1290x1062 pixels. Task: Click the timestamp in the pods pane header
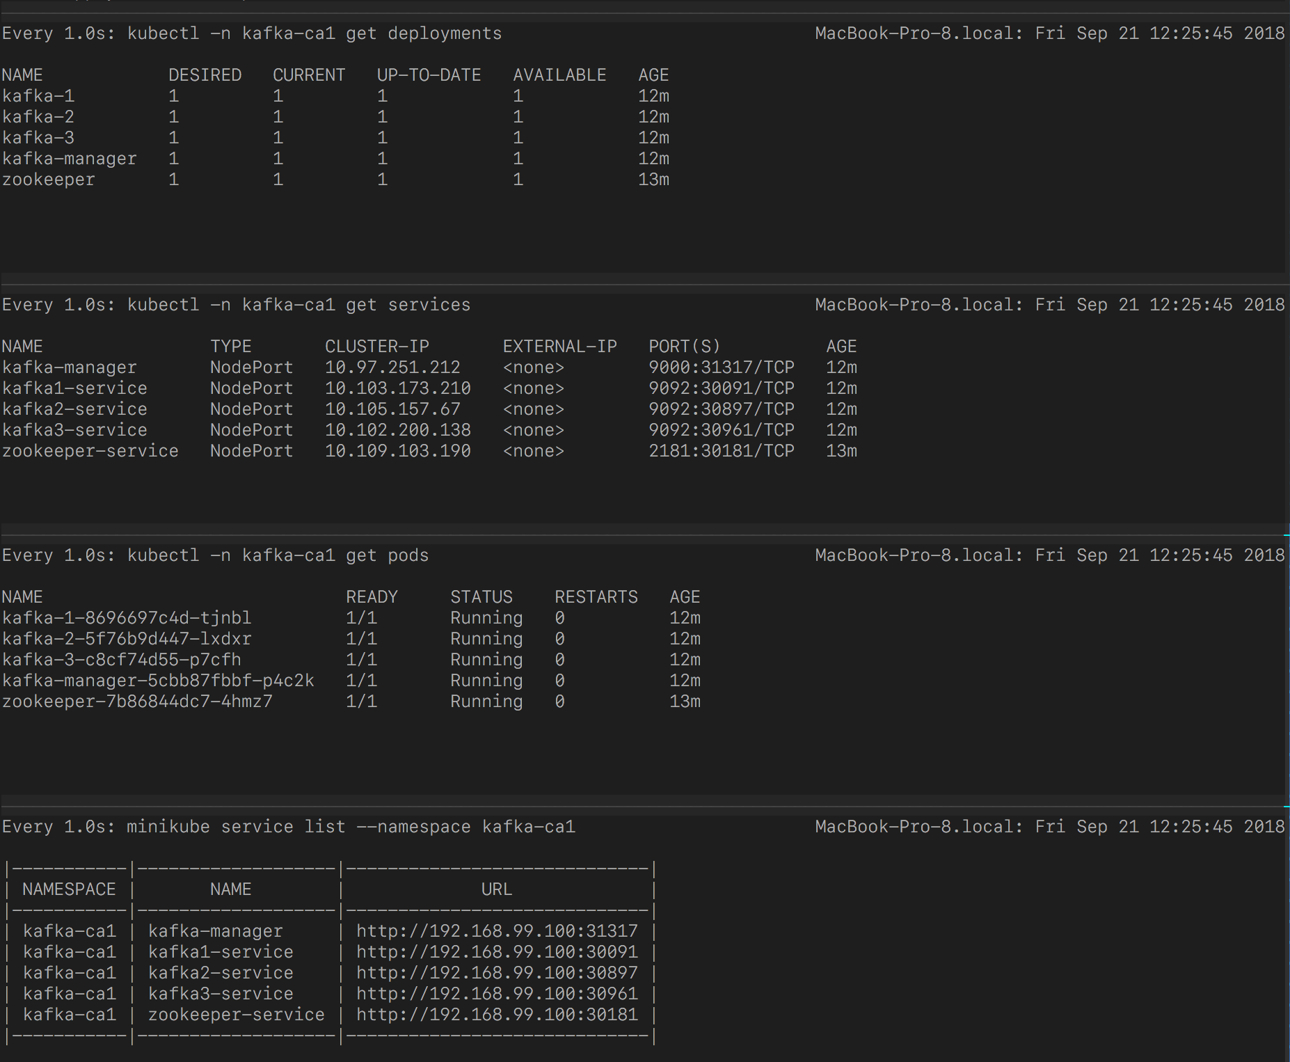click(1160, 555)
